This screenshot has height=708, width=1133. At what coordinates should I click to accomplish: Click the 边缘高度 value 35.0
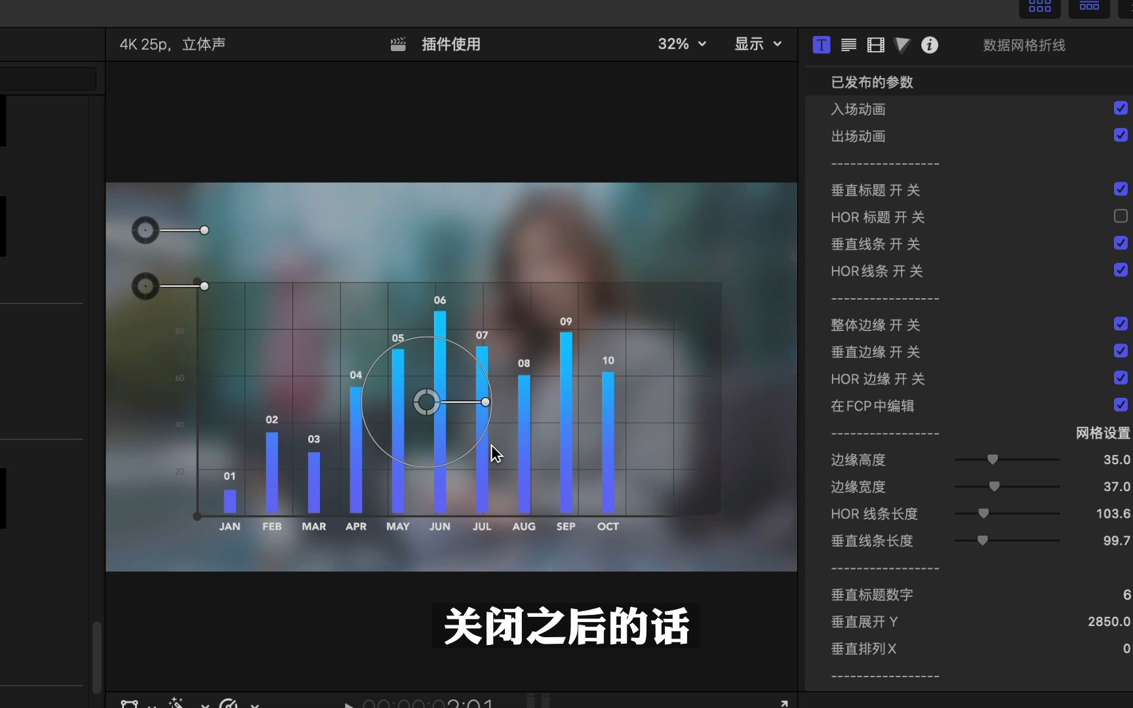tap(1117, 460)
